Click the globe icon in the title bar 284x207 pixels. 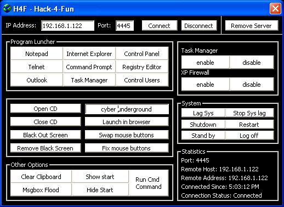[x=7, y=9]
